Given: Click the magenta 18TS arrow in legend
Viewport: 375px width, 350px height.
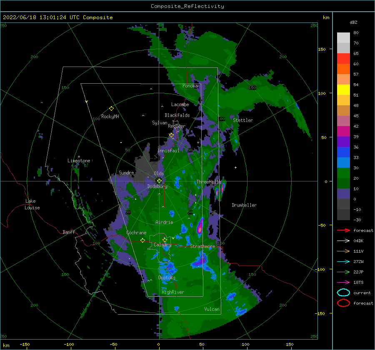Looking at the screenshot, I should [343, 283].
